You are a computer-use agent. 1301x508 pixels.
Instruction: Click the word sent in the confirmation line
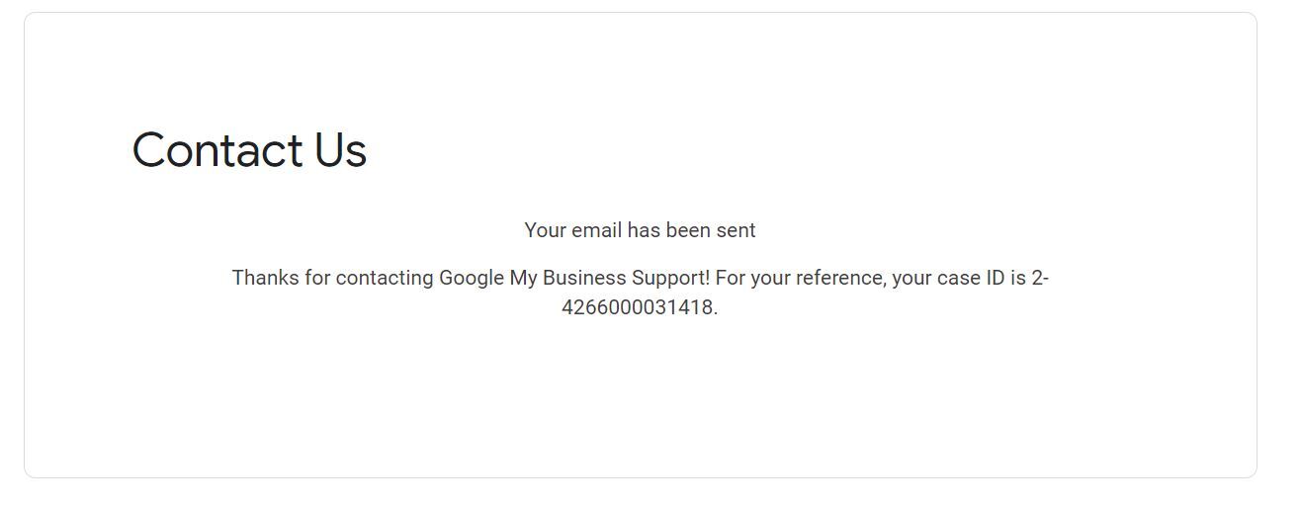pyautogui.click(x=736, y=230)
